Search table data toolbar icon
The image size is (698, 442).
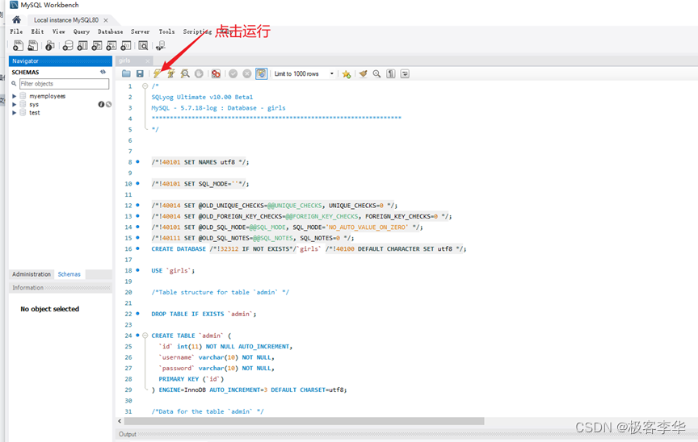click(143, 45)
